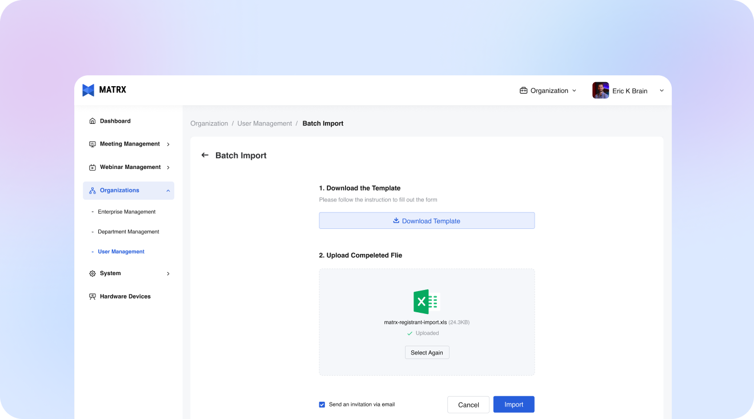Click the Dashboard home icon
Viewport: 754px width, 419px height.
(x=93, y=121)
